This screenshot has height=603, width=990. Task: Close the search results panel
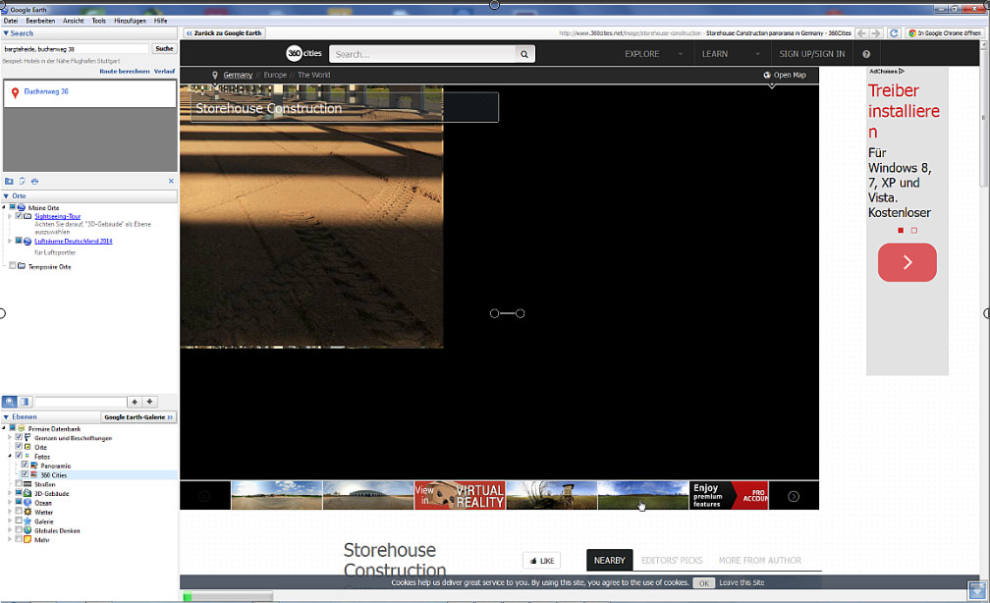[x=171, y=181]
